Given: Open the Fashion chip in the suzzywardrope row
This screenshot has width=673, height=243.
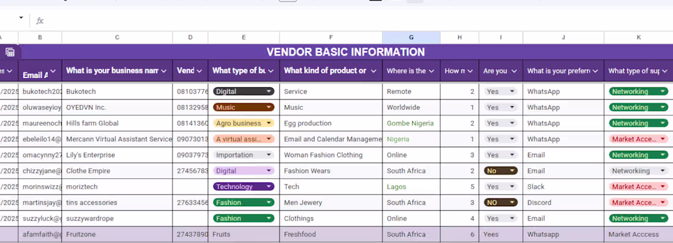Looking at the screenshot, I should 244,219.
